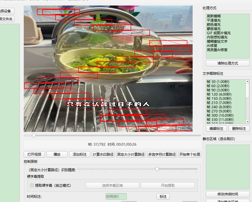The height and width of the screenshot is (202, 252).
Task: Select AI修复 processing method
Action: [212, 46]
